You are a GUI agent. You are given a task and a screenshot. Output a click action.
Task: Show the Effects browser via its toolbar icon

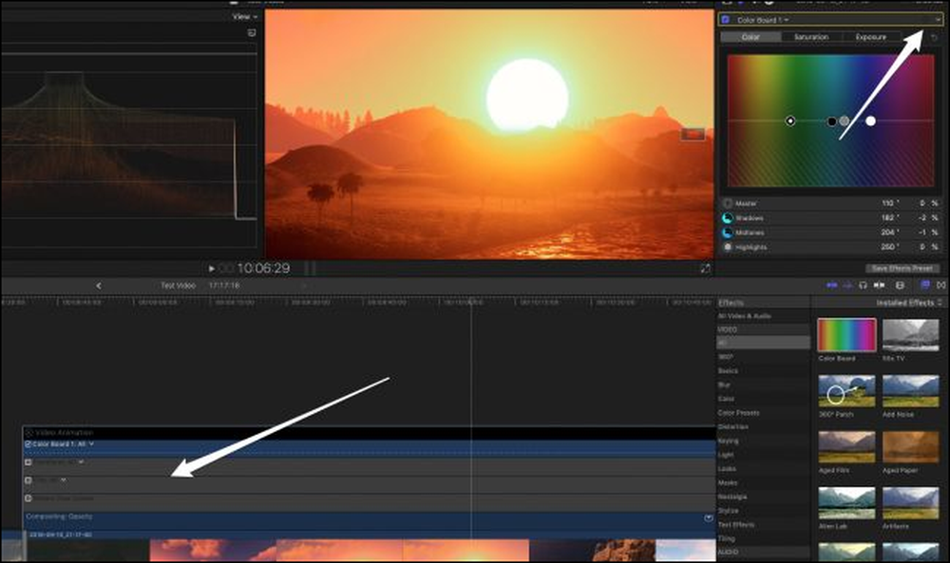(x=925, y=285)
